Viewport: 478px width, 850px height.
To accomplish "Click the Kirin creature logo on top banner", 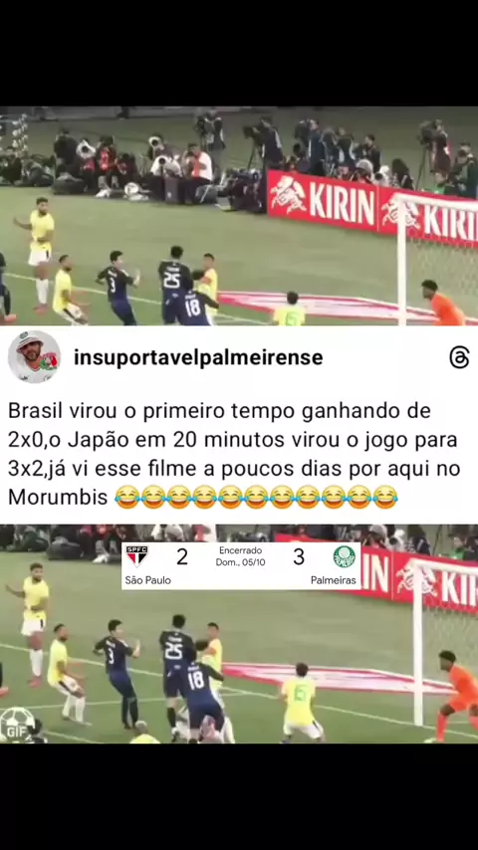I will (288, 195).
